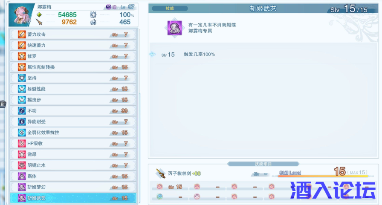The height and width of the screenshot is (205, 382).
Task: Click the 不动 skill icon
Action: click(x=22, y=111)
